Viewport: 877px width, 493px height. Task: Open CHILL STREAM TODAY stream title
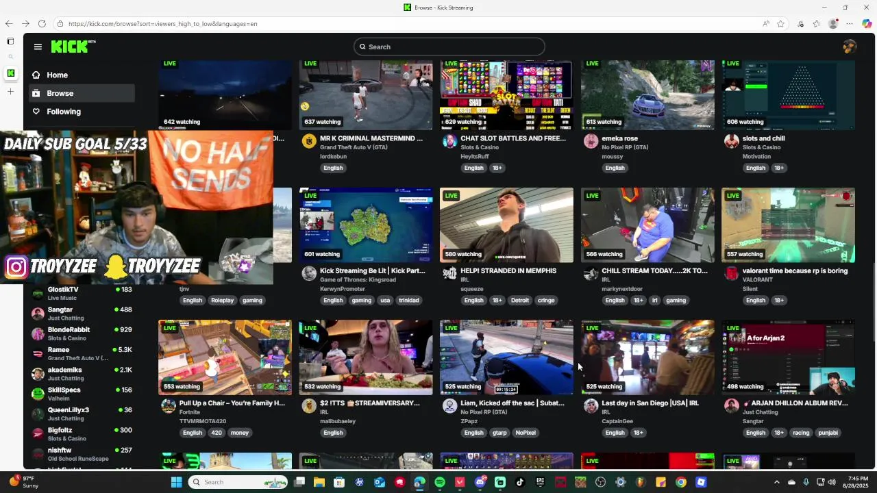(x=654, y=270)
